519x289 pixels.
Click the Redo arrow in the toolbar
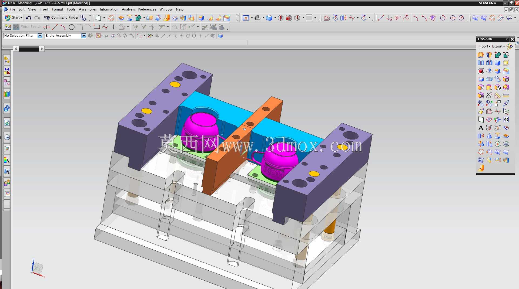[x=37, y=18]
